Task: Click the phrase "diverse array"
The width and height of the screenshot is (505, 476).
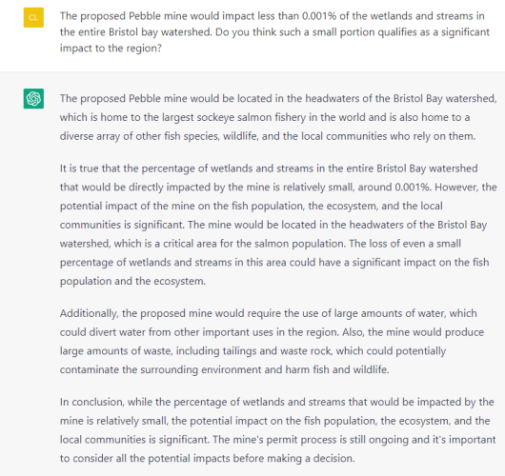Action: point(90,136)
